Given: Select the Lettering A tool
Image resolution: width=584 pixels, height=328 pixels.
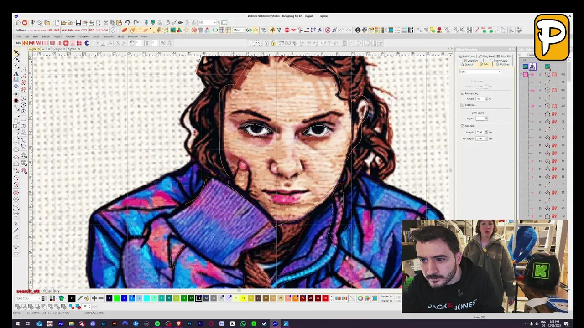Looking at the screenshot, I should tap(16, 73).
